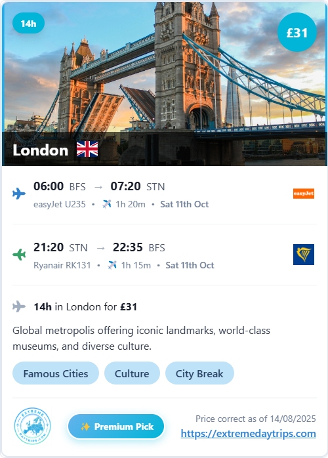This screenshot has height=458, width=328.
Task: Select the Culture tag
Action: coord(132,373)
